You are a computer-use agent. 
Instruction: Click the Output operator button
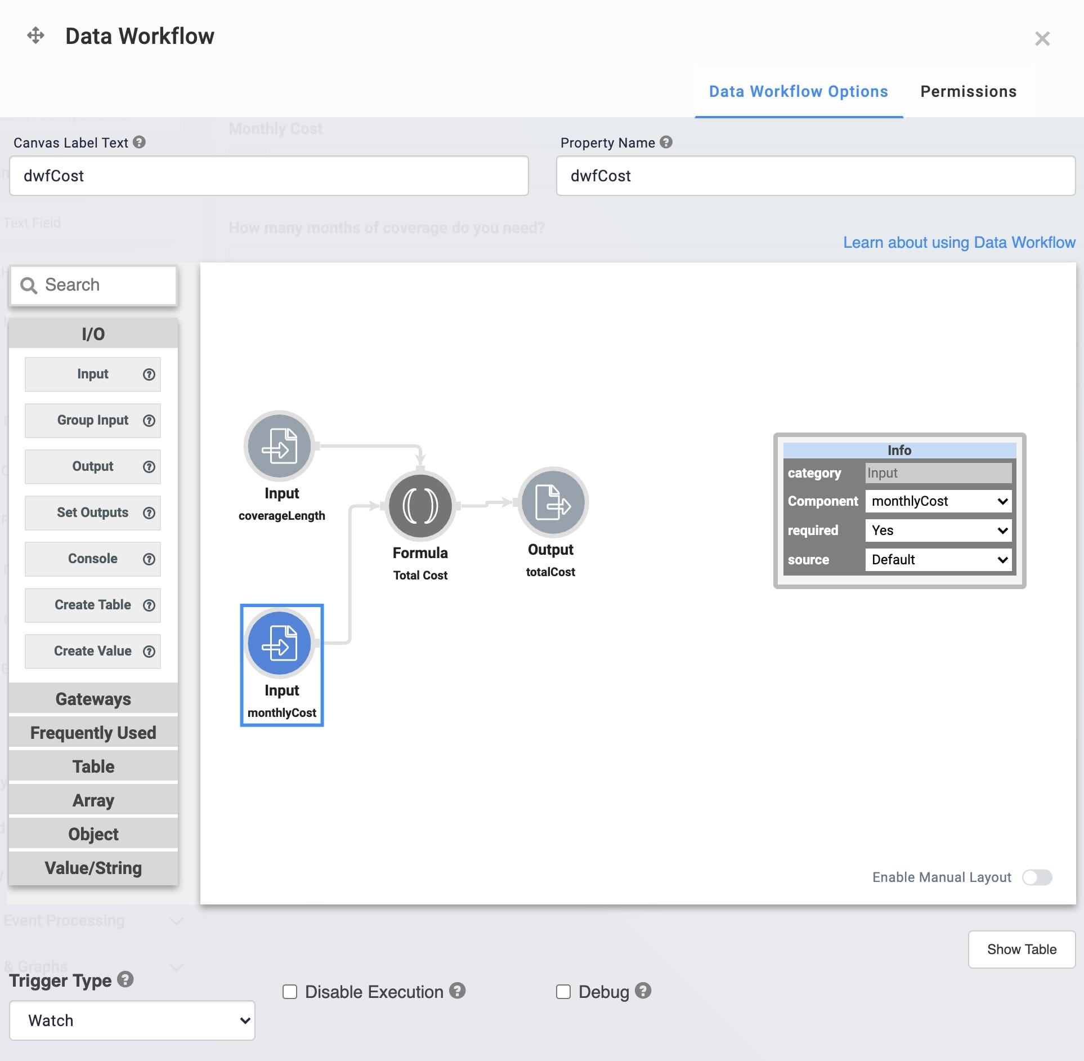coord(93,467)
